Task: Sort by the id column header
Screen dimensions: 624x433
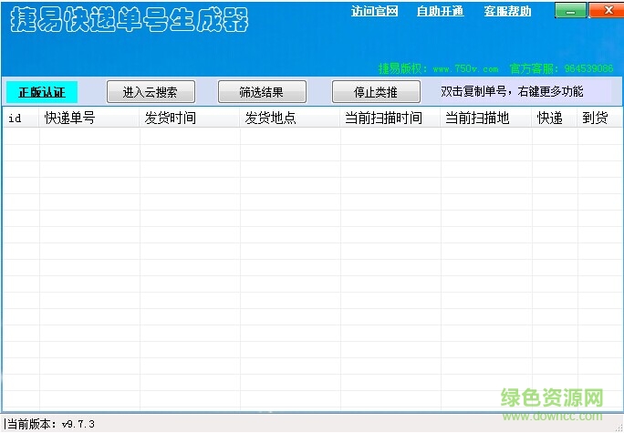Action: (x=21, y=118)
